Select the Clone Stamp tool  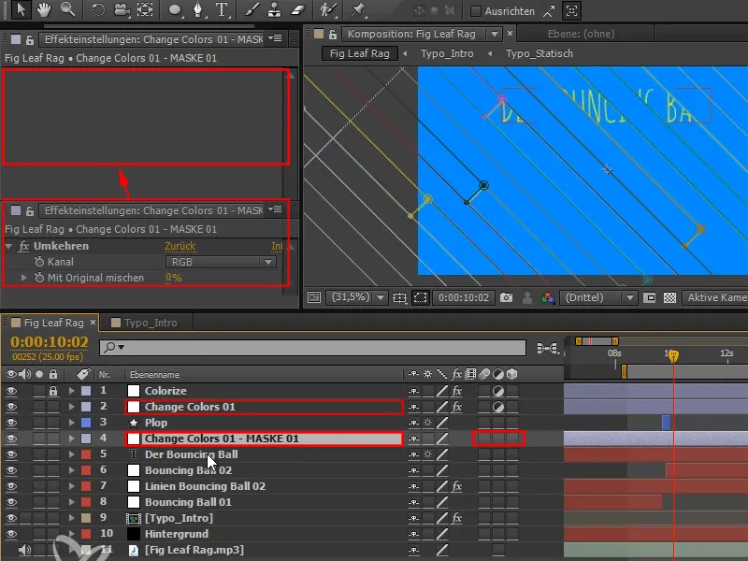pyautogui.click(x=274, y=10)
